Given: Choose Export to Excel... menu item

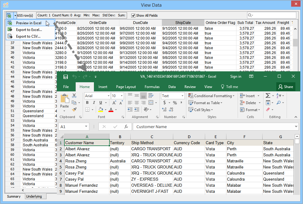Looking at the screenshot, I should pyautogui.click(x=29, y=30).
